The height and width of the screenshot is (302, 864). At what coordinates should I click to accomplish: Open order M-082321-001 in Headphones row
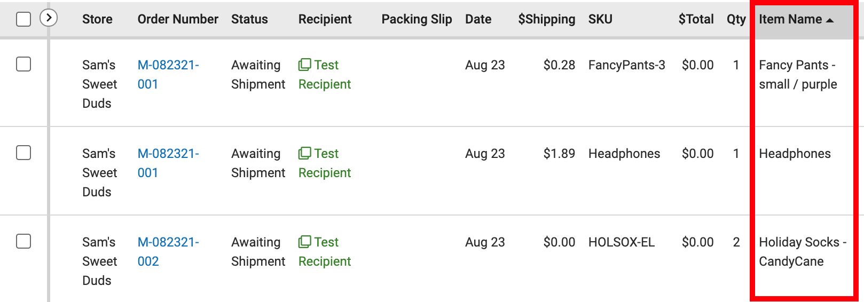(168, 163)
